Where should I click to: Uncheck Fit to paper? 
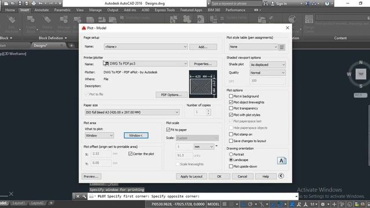coord(168,129)
